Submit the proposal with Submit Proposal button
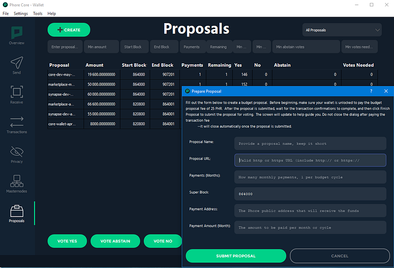Screen dimensions: 394x268 click(x=236, y=256)
